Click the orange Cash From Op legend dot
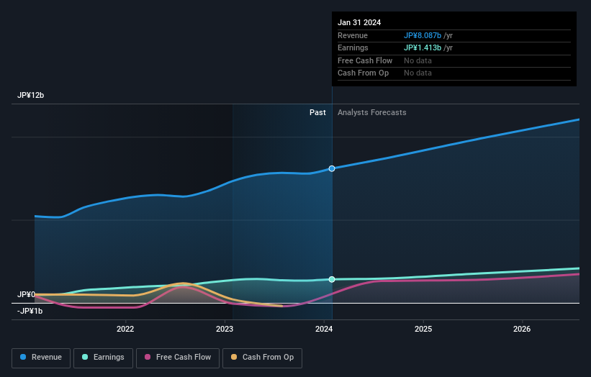 pyautogui.click(x=234, y=357)
